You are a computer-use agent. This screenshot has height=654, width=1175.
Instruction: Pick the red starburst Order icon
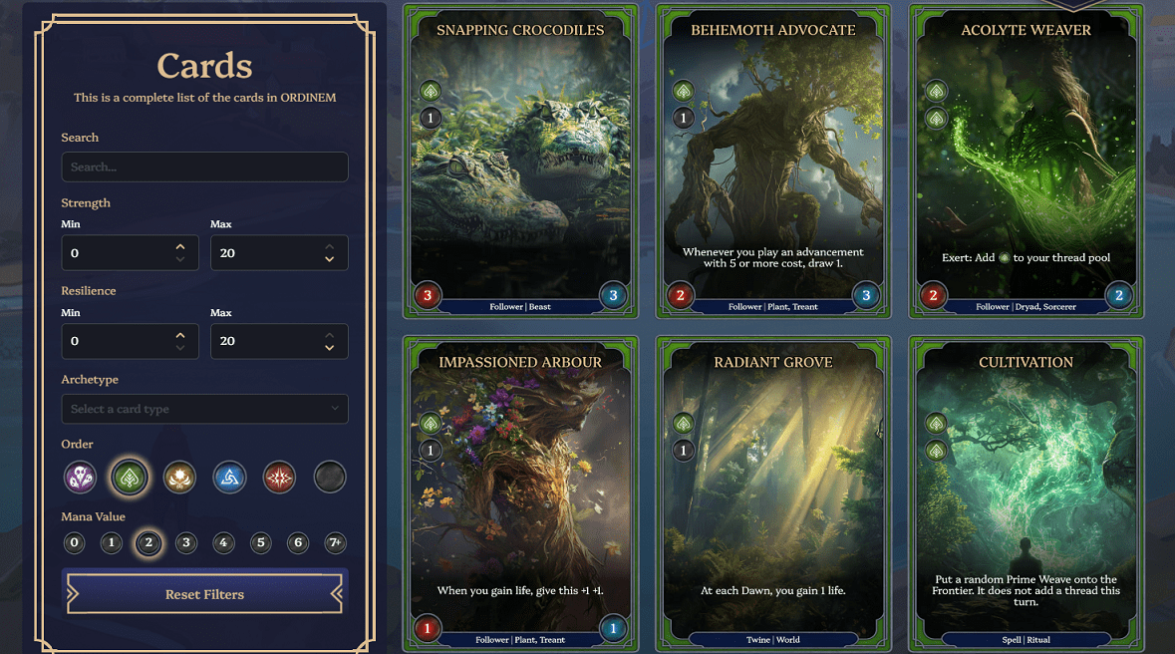279,477
